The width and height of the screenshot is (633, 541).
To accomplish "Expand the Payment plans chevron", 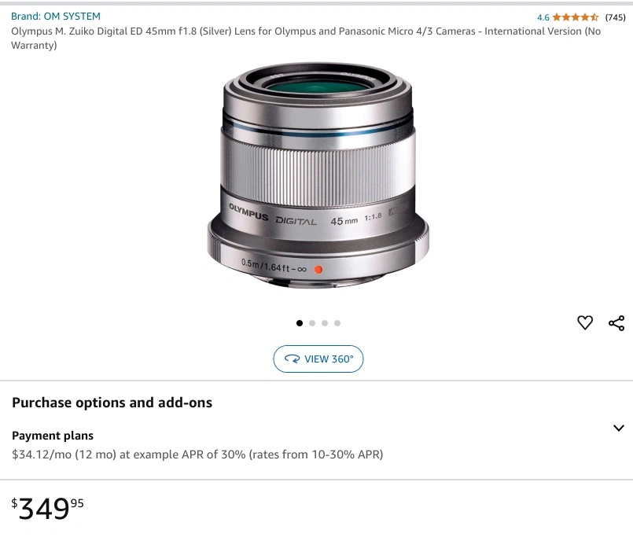I will pyautogui.click(x=618, y=428).
